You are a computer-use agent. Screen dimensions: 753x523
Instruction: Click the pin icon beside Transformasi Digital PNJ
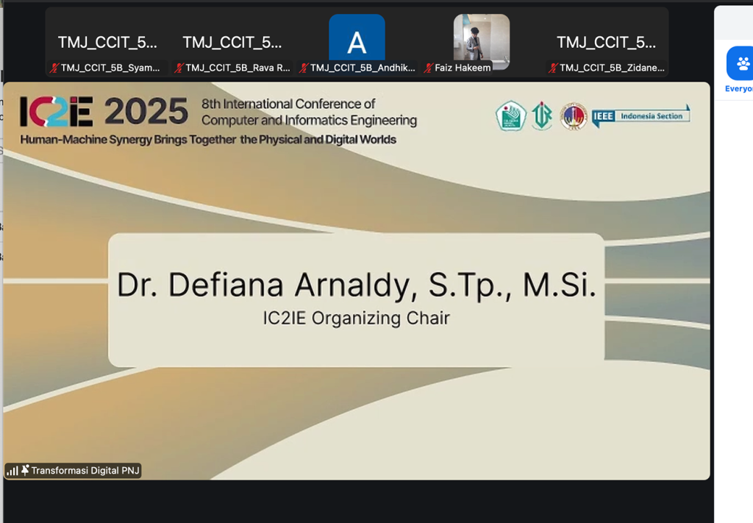pos(25,470)
